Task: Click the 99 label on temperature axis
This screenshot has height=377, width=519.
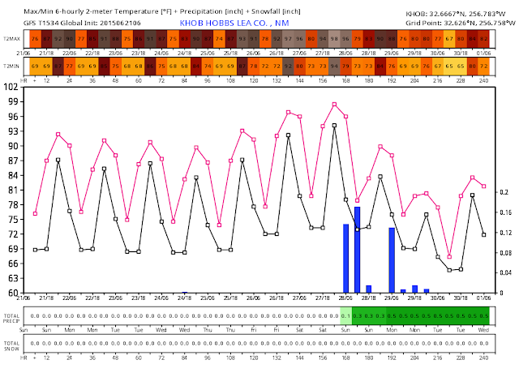Action: coord(13,101)
